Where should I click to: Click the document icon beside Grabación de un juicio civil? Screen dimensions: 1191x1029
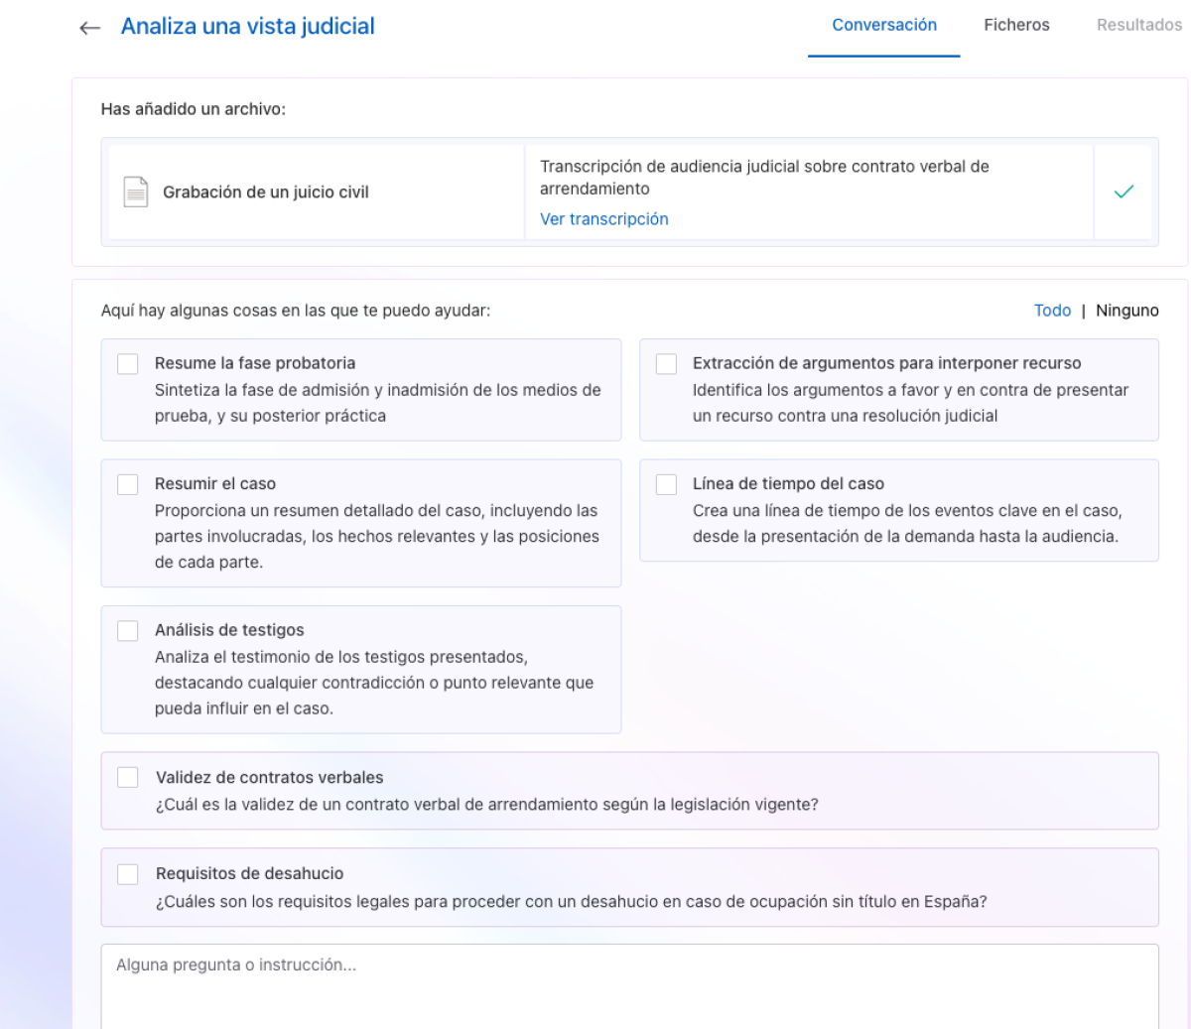(136, 192)
